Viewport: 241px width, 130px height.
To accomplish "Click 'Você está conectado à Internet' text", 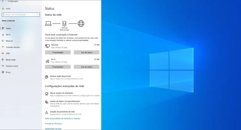I will click(x=61, y=35).
